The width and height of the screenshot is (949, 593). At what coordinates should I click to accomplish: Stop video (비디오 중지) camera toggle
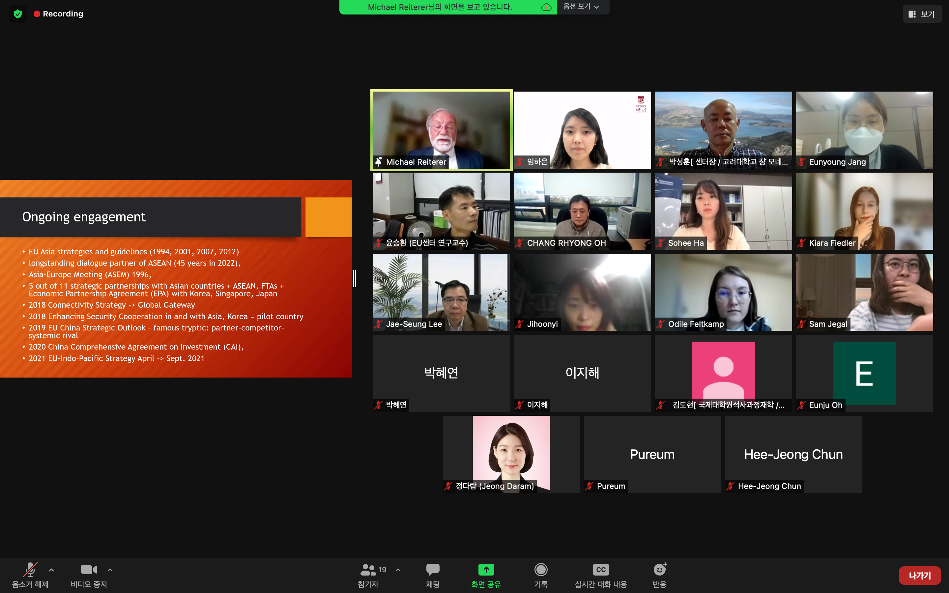[x=89, y=570]
